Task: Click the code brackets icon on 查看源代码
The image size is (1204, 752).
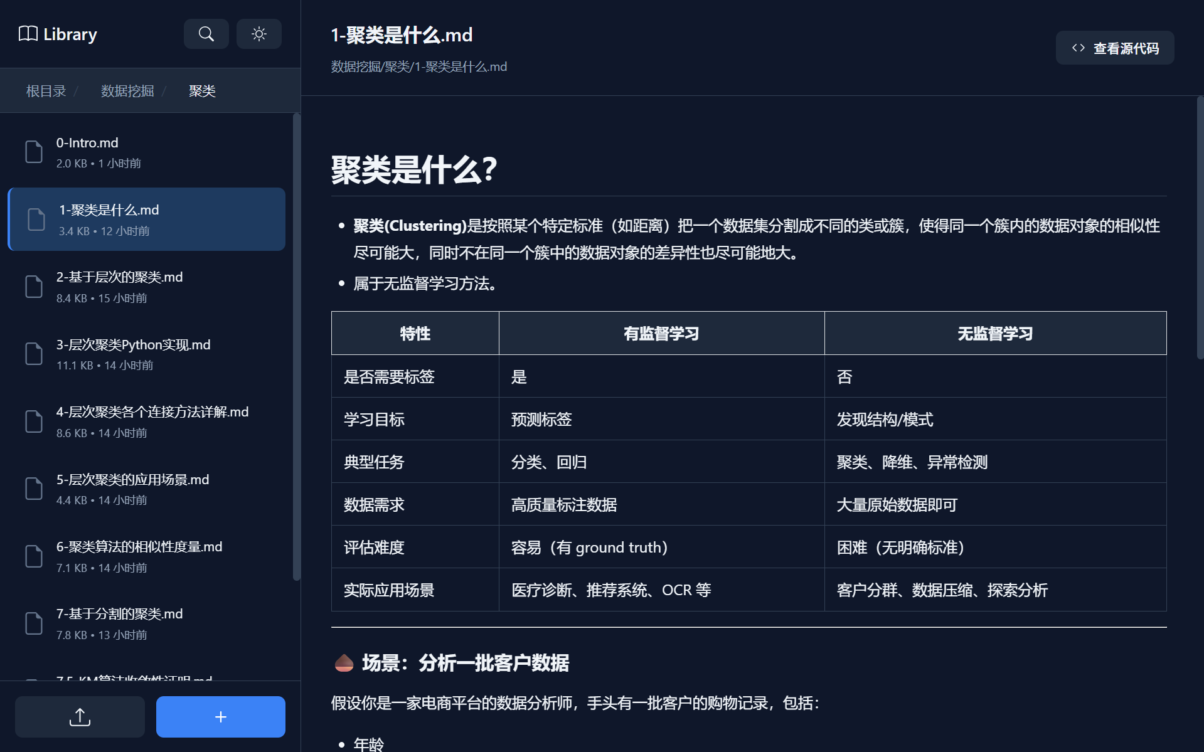Action: 1077,48
